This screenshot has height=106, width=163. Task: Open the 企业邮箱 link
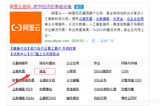[x=73, y=80]
